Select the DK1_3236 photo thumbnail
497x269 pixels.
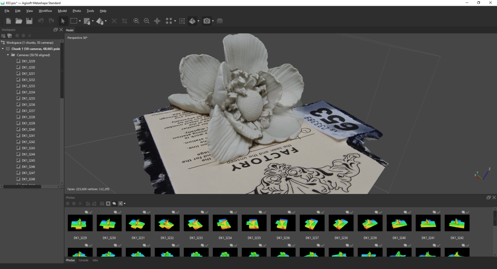[x=283, y=223]
